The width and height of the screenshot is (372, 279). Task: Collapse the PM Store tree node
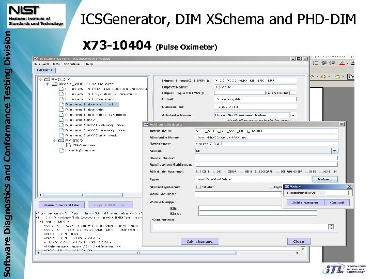point(55,140)
